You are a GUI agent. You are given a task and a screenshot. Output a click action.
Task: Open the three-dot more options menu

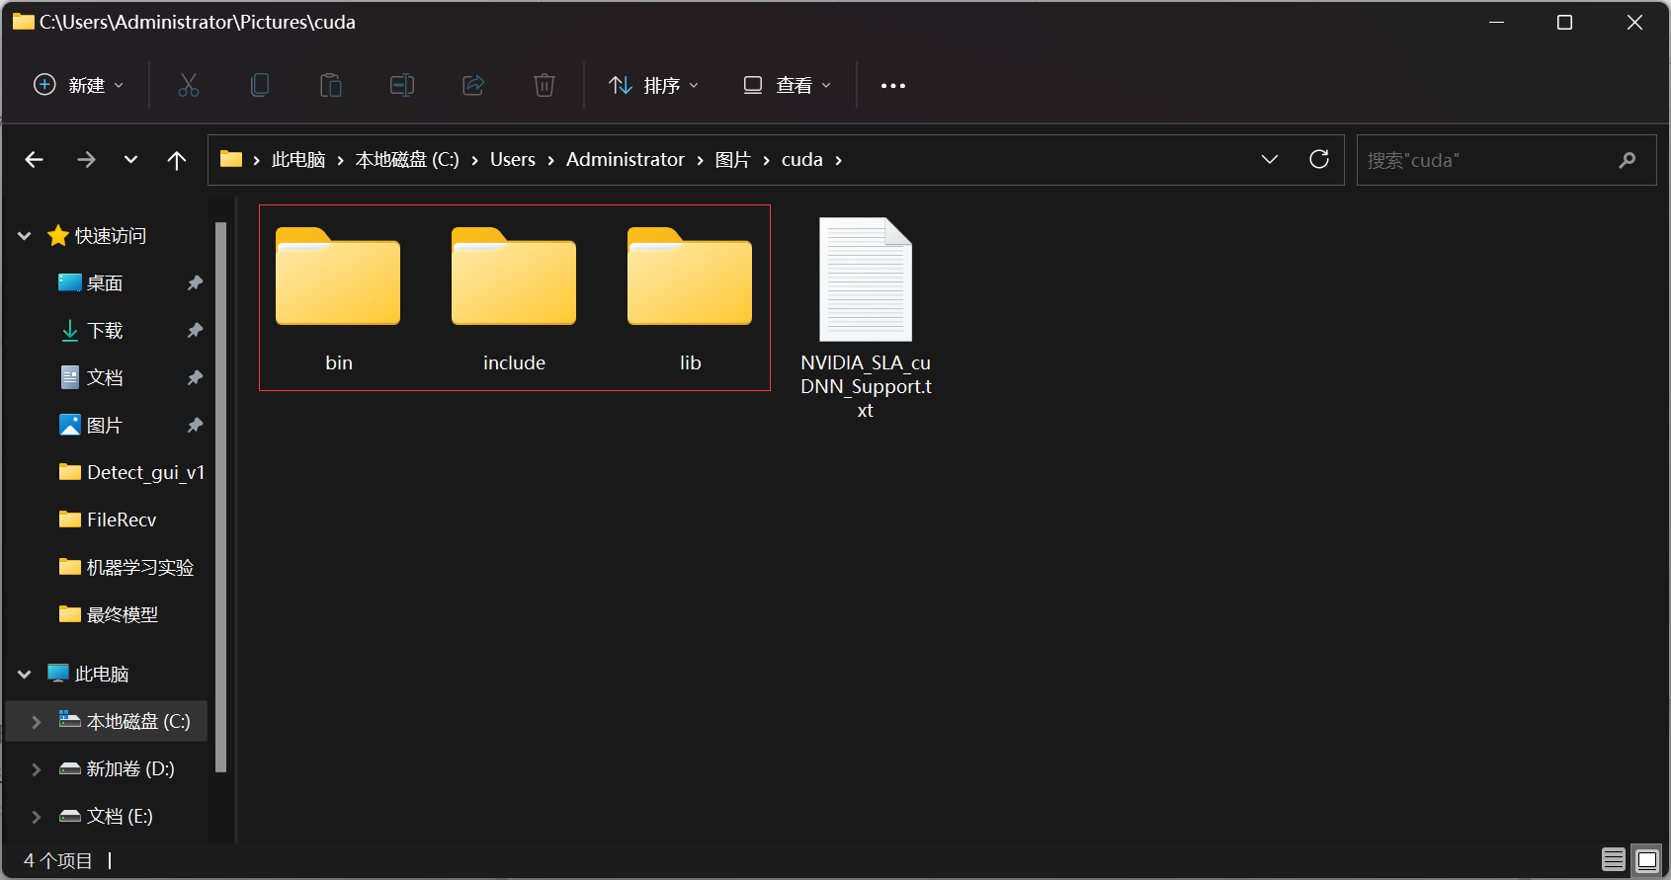pyautogui.click(x=893, y=86)
